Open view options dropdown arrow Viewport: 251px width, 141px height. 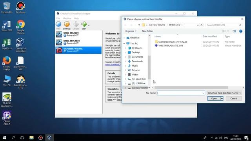point(228,31)
